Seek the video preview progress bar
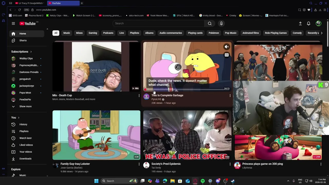 tap(187, 90)
